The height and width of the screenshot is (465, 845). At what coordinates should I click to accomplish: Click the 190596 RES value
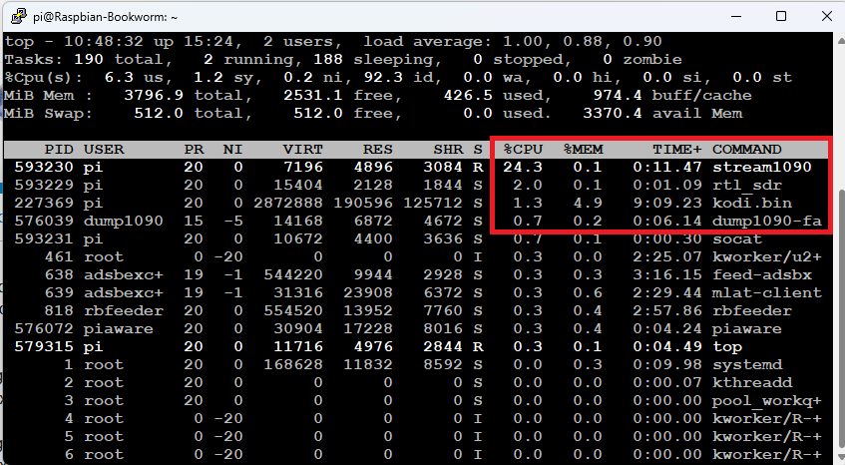tap(363, 204)
